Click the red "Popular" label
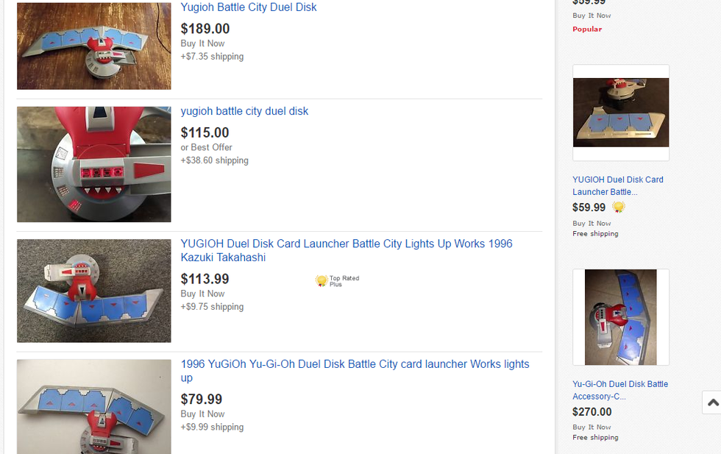Viewport: 721px width, 454px height. (x=587, y=29)
